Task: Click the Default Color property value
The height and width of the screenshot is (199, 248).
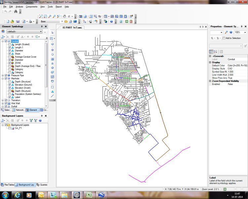Action: coord(237,65)
